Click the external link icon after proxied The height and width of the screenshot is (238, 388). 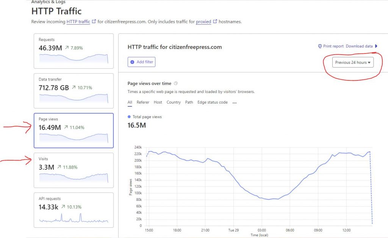215,22
